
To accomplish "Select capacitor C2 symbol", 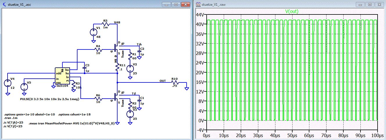I will (x=139, y=51).
